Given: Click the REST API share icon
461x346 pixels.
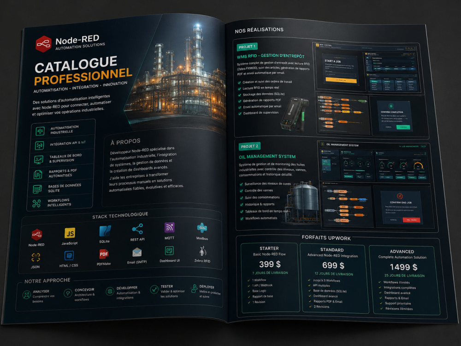Looking at the screenshot, I should tap(137, 229).
